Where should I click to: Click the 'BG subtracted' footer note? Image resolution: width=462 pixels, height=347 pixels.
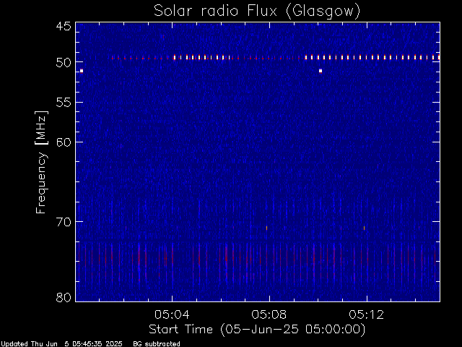click(157, 344)
